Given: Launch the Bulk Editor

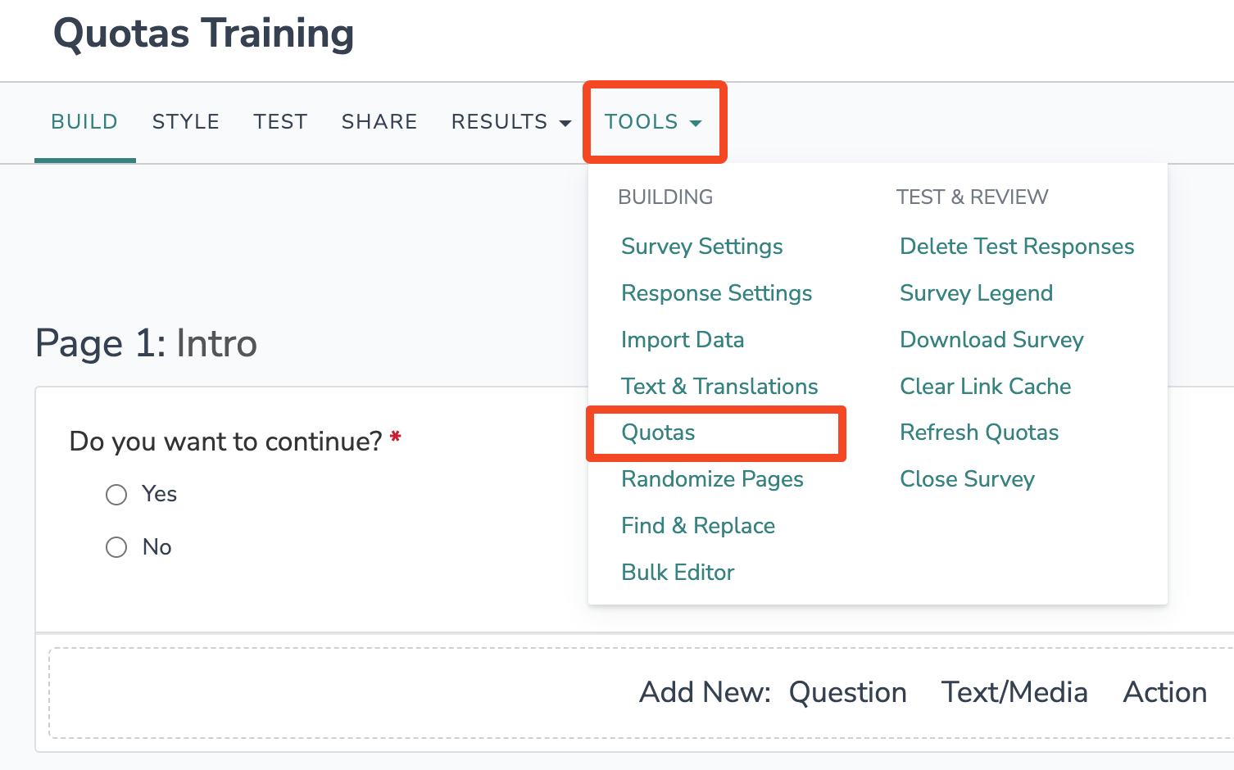Looking at the screenshot, I should [x=678, y=573].
